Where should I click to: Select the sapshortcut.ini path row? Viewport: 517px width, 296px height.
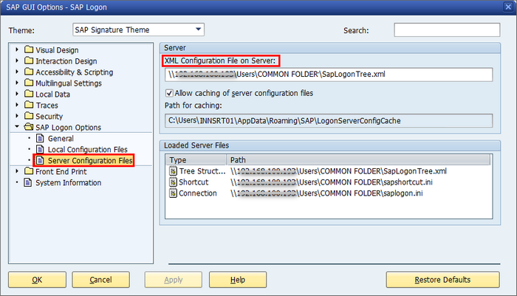pyautogui.click(x=332, y=182)
